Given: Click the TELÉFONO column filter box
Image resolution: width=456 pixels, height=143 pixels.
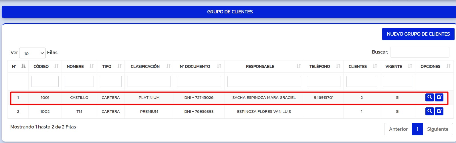Looking at the screenshot, I should [323, 81].
